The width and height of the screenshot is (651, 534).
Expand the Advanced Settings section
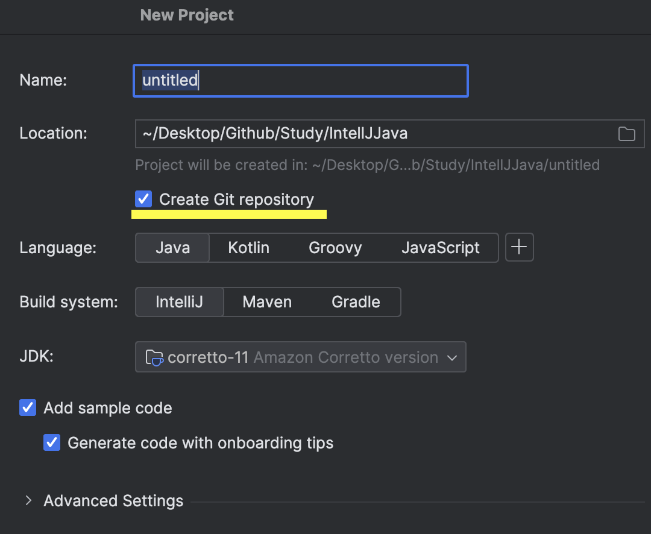[x=28, y=501]
